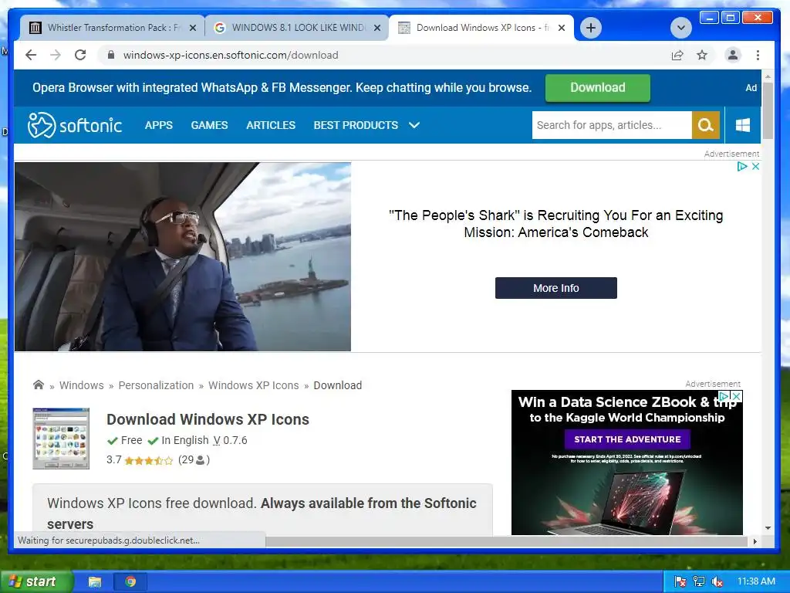790x593 pixels.
Task: Click the Kaggle ad AdChoices icon
Action: coord(724,396)
